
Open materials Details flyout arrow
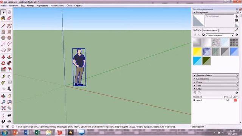[237, 35]
